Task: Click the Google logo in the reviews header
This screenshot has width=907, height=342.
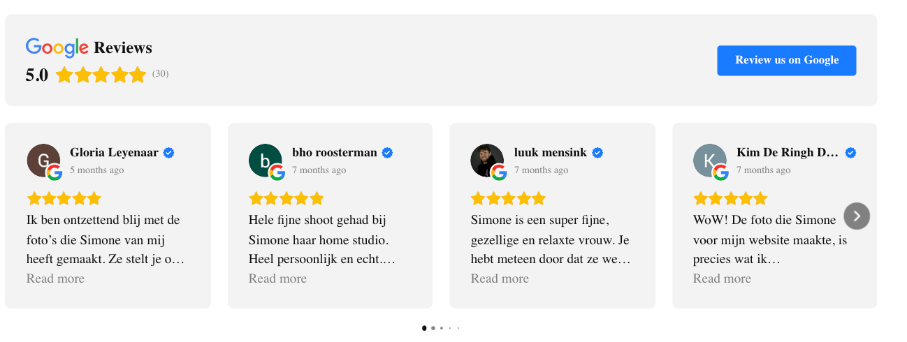Action: tap(57, 47)
